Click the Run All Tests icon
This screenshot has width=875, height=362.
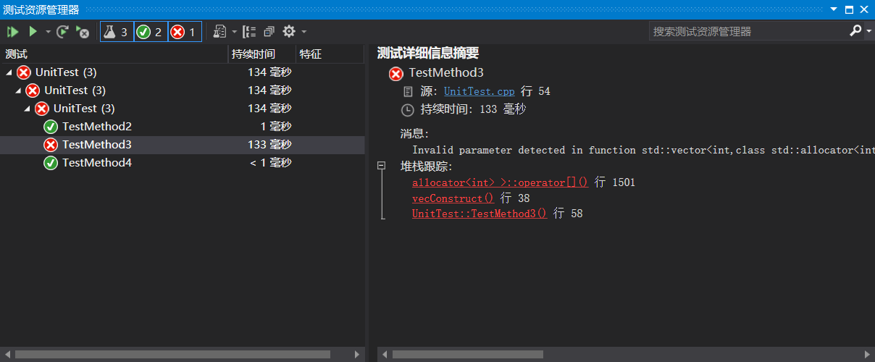click(12, 32)
